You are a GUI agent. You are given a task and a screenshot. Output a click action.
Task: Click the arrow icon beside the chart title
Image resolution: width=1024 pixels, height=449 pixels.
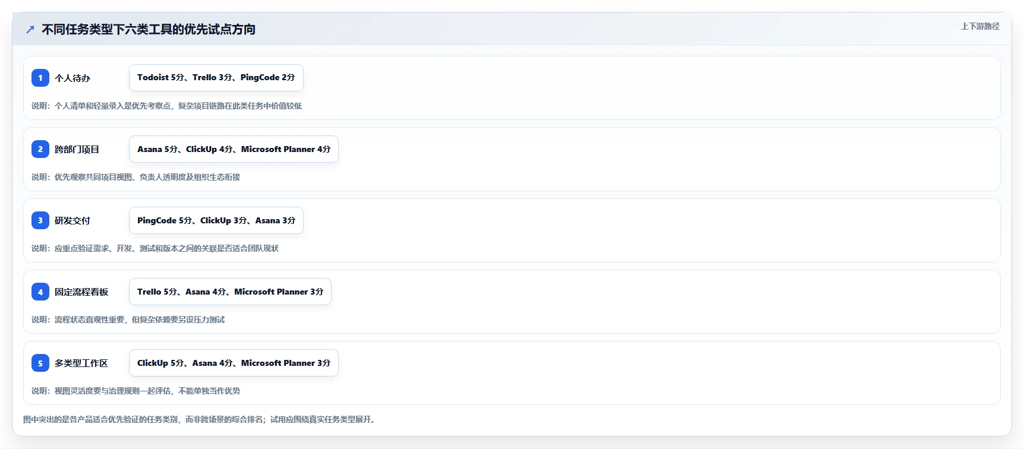30,29
